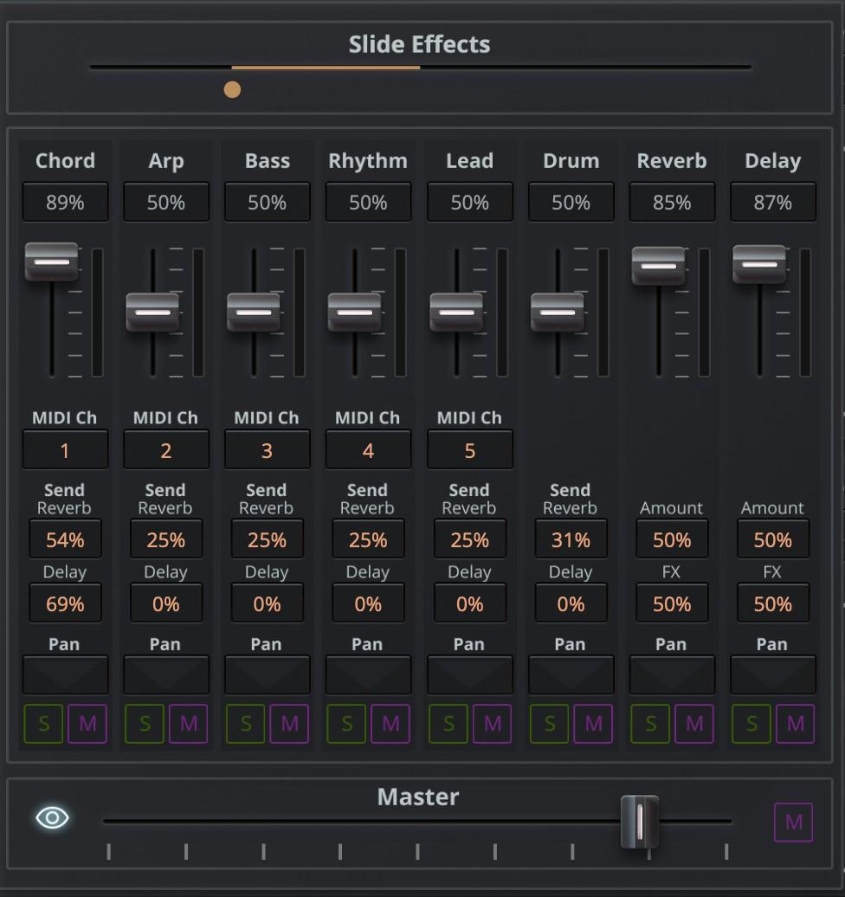Screen dimensions: 845x897
Task: Expand the Pan selector under Delay
Action: [772, 675]
